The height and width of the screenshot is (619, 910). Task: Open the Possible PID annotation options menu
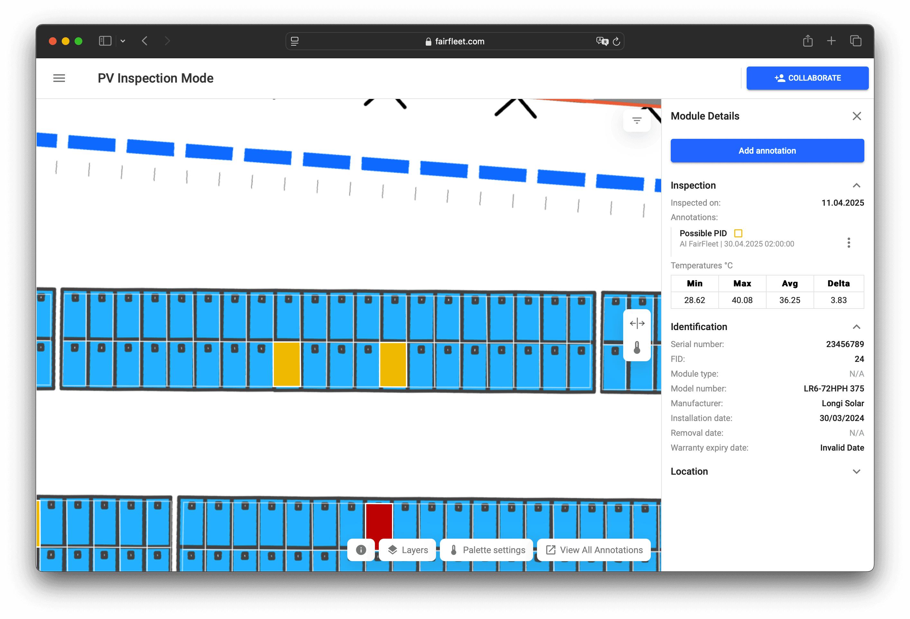pyautogui.click(x=849, y=243)
